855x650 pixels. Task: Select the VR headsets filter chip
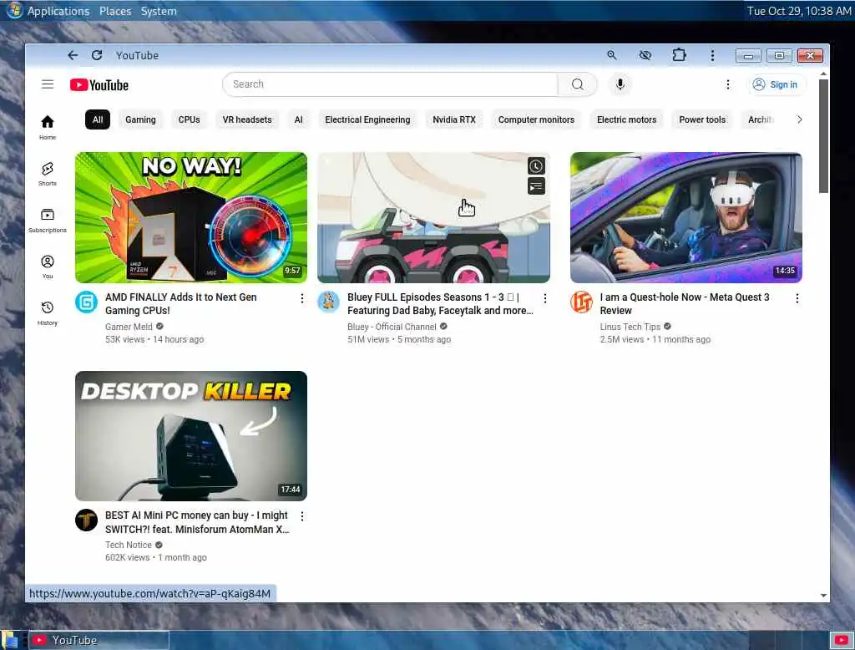tap(247, 119)
